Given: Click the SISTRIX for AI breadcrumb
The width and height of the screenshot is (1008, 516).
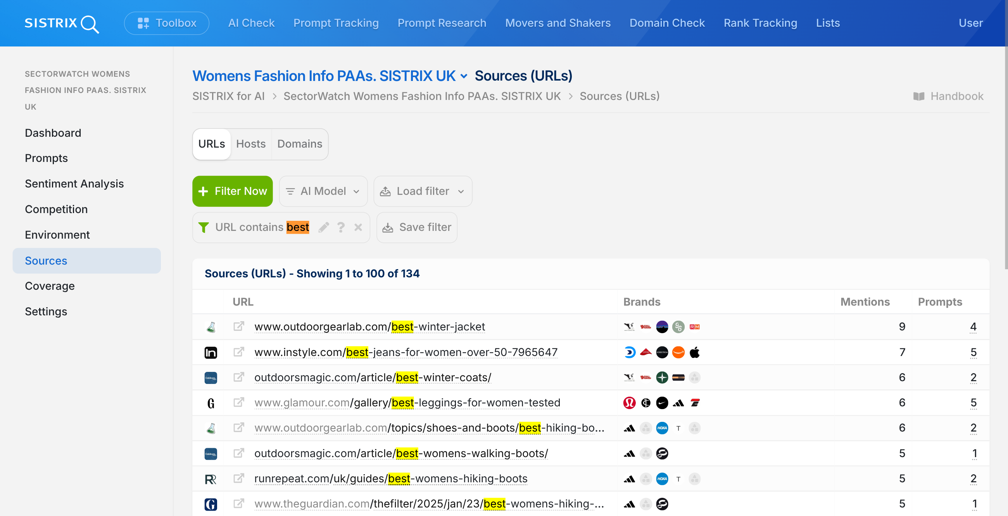Looking at the screenshot, I should pos(228,96).
